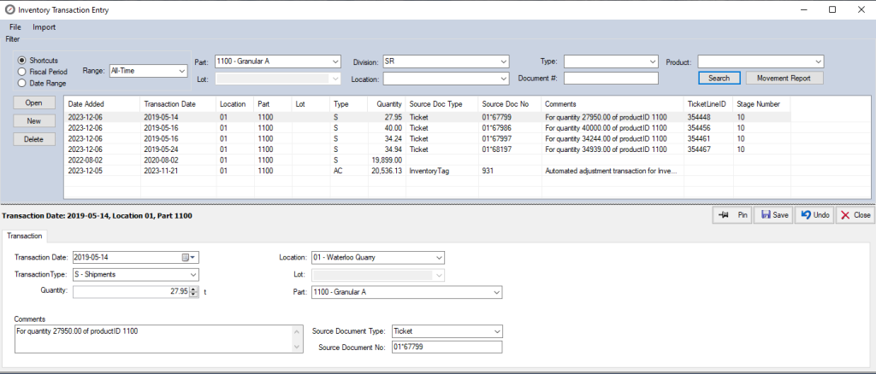
Task: Open the Source Document Type dropdown
Action: point(495,330)
